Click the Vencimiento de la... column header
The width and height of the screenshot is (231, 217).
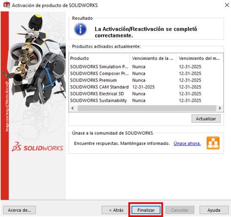(153, 59)
